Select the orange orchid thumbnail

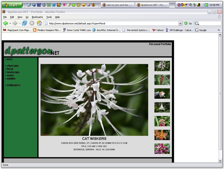(x=162, y=135)
